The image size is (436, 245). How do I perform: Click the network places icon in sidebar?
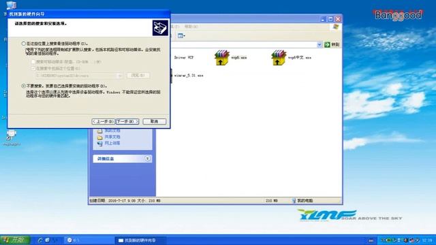[x=100, y=144]
